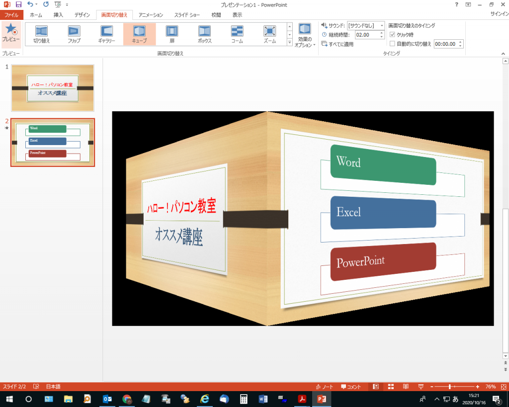Click the 日本語 language indicator

pyautogui.click(x=53, y=387)
